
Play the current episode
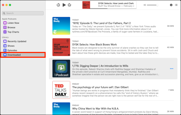(x=64, y=5)
